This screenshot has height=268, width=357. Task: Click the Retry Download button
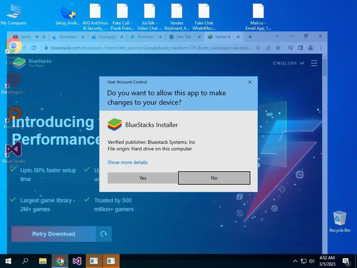coord(53,234)
